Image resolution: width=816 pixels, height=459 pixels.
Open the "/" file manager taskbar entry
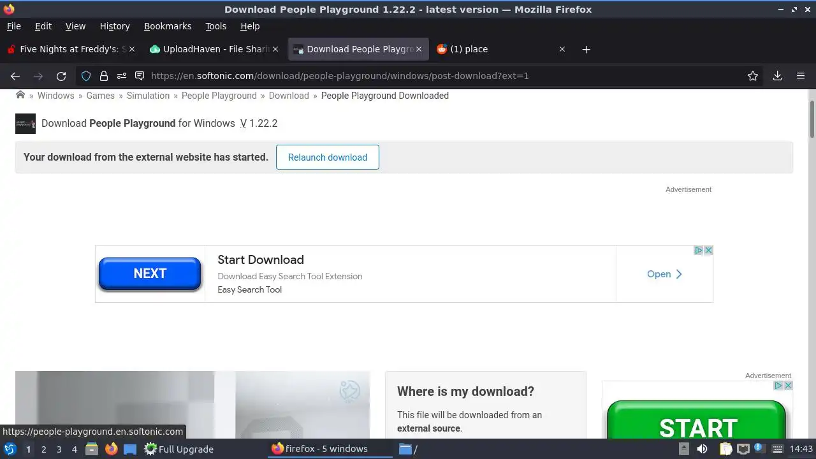click(x=408, y=449)
